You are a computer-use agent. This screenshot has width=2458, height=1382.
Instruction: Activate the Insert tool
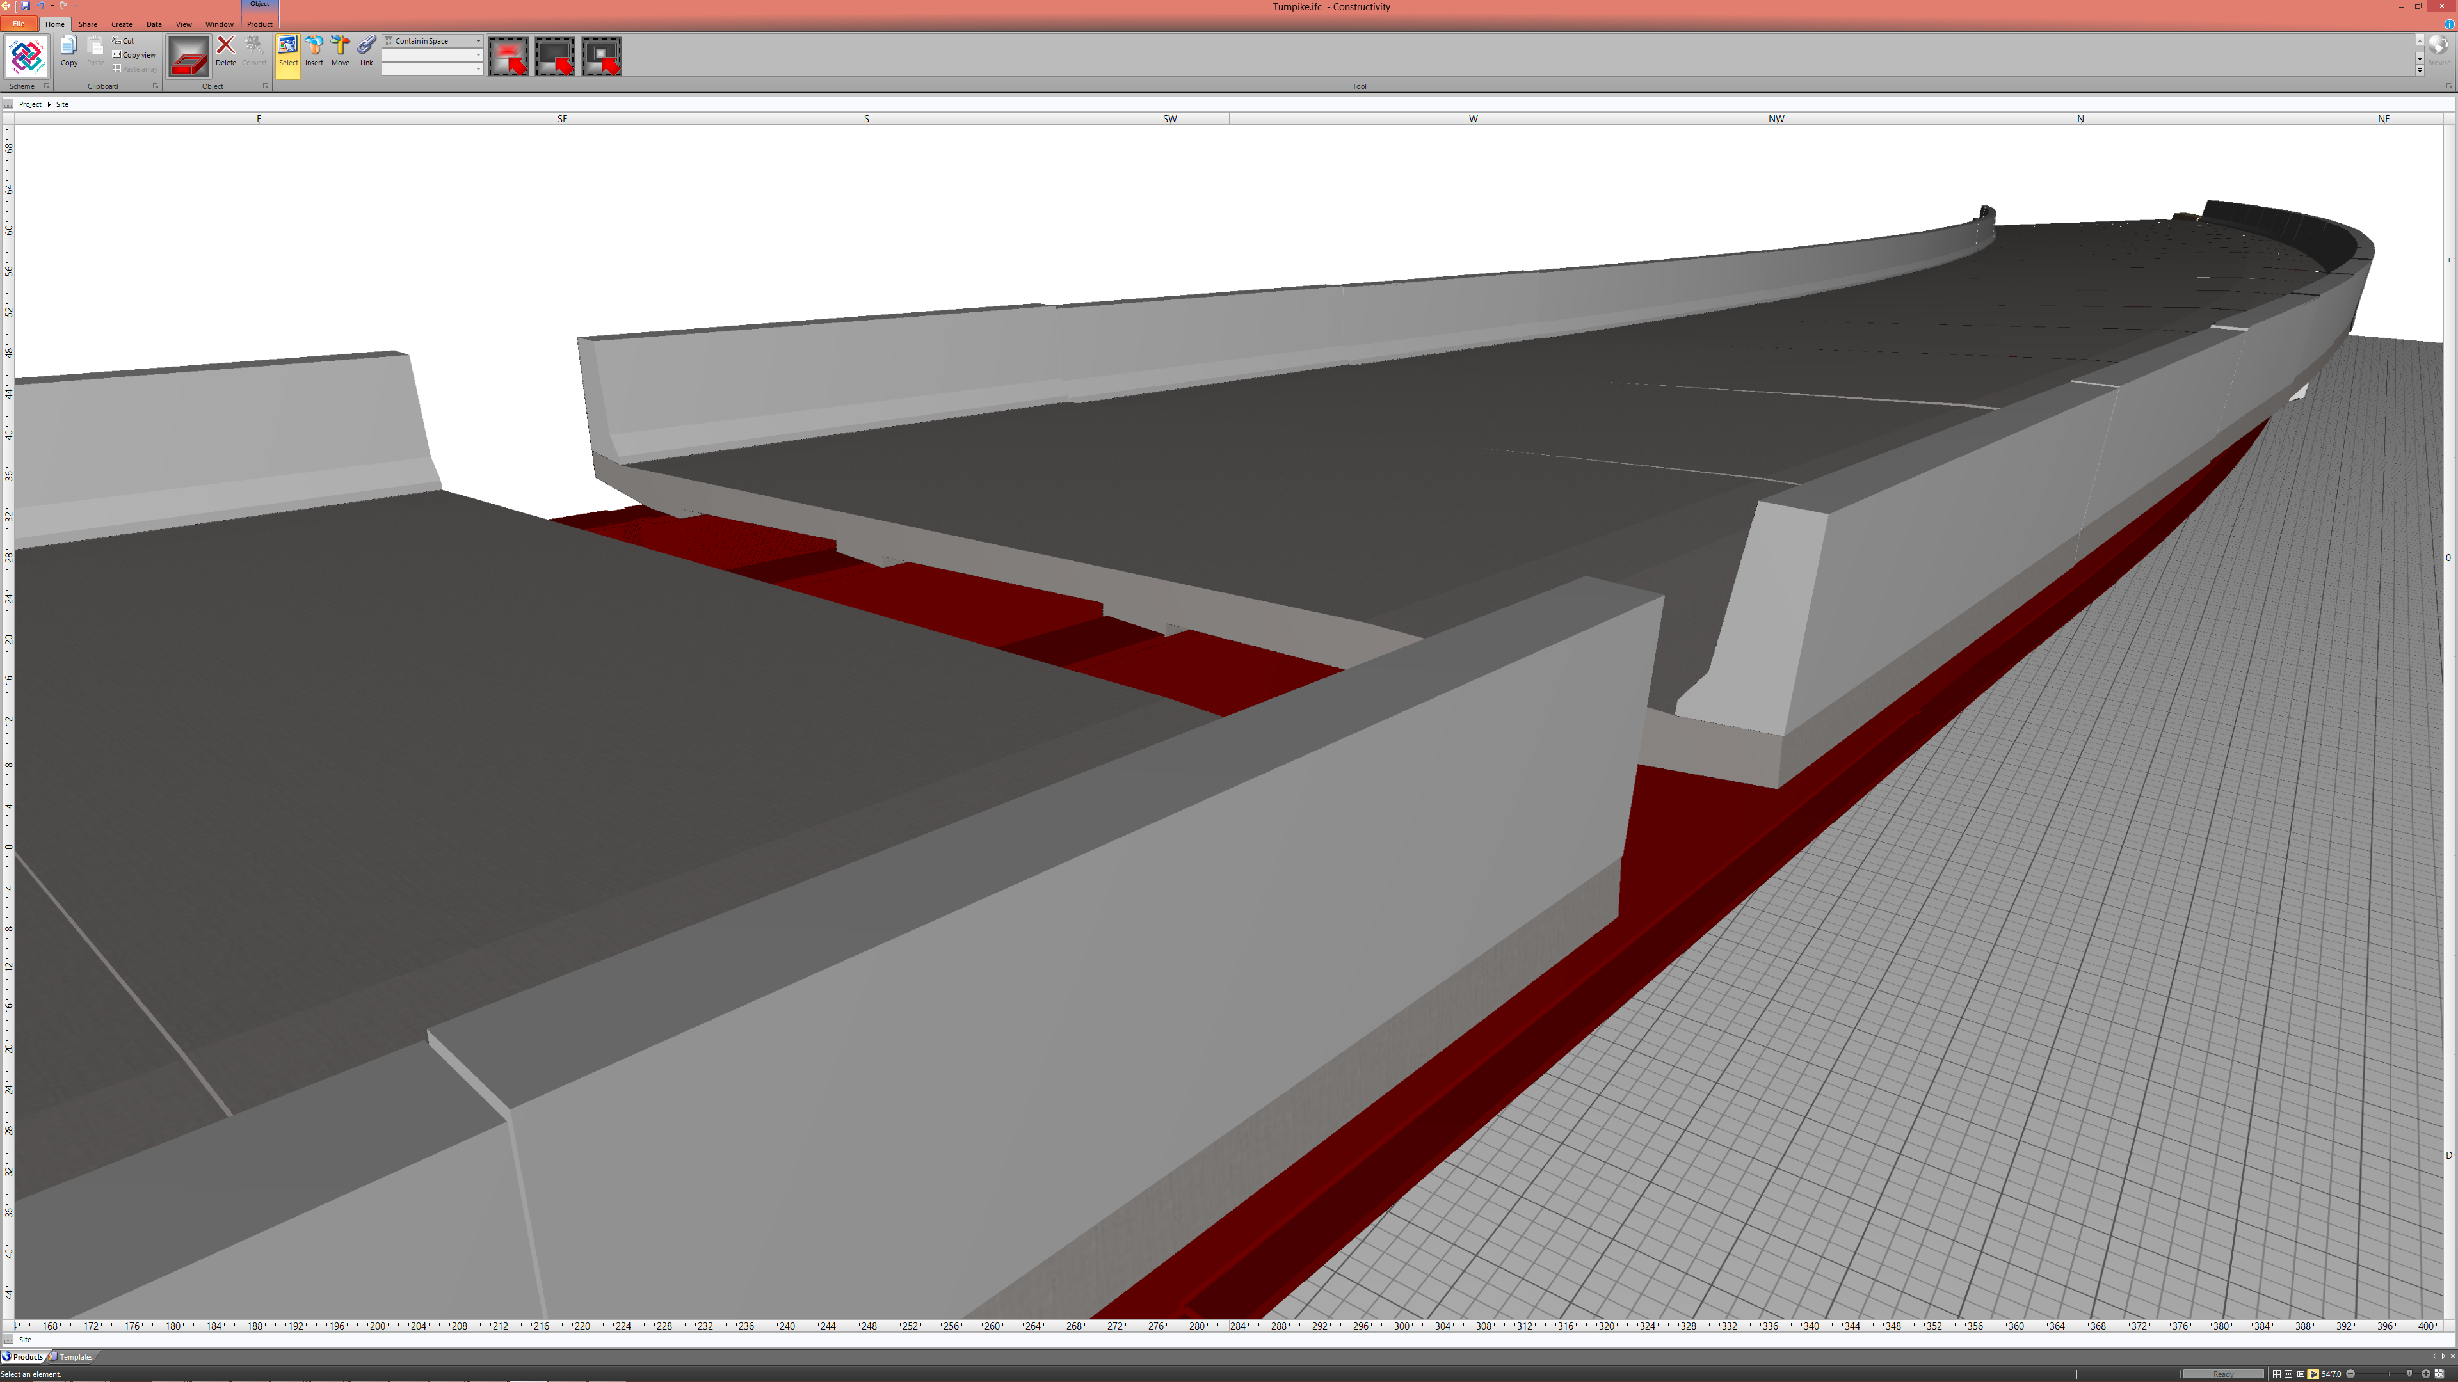pos(314,51)
